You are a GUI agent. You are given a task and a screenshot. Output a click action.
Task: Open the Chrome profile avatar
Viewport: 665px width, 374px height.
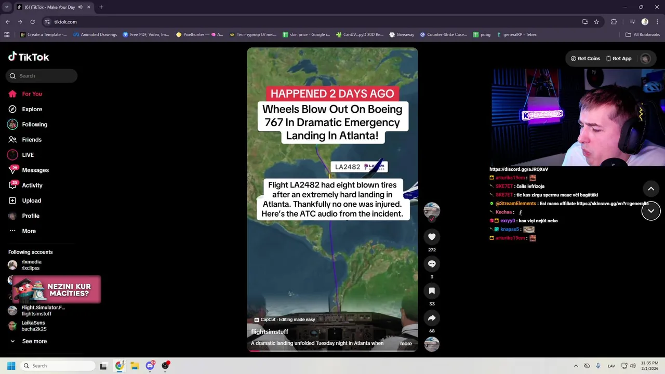pos(645,22)
